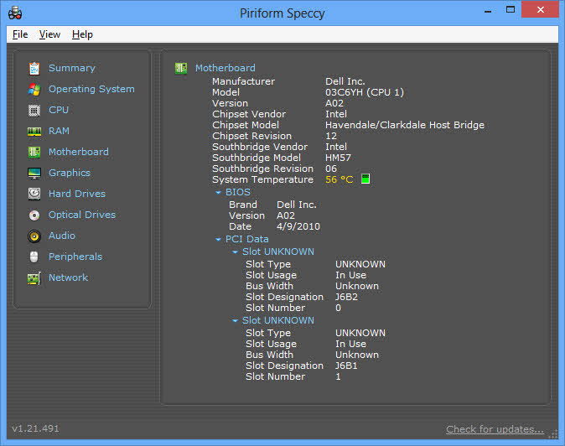The height and width of the screenshot is (446, 565).
Task: Open the Peripherals section
Action: pos(75,257)
